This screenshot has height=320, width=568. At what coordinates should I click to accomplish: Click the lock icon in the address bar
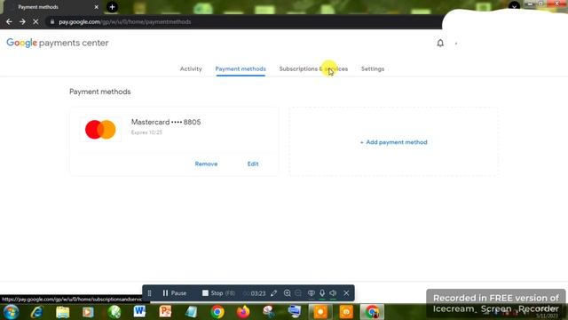52,21
